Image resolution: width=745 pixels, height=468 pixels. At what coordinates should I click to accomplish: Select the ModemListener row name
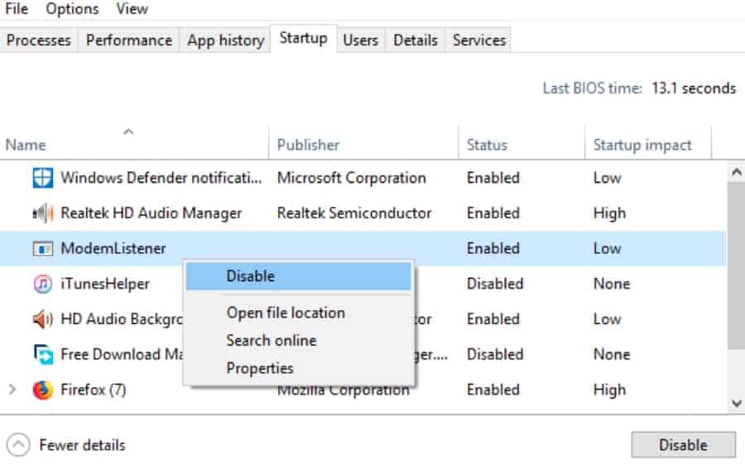click(x=113, y=248)
